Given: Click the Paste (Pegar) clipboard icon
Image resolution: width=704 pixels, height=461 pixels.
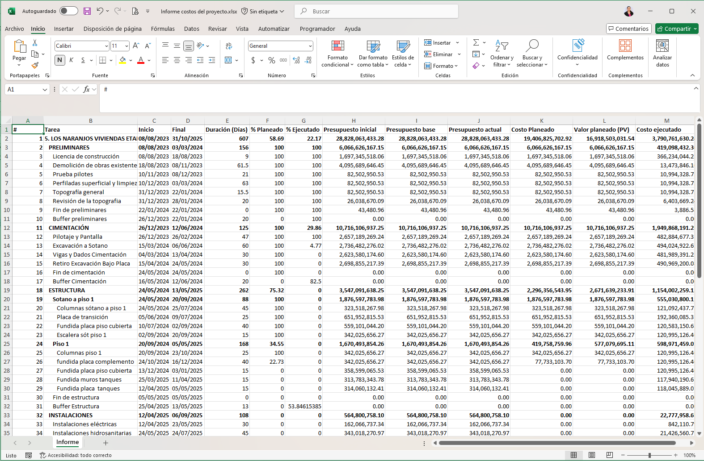Looking at the screenshot, I should pos(19,46).
